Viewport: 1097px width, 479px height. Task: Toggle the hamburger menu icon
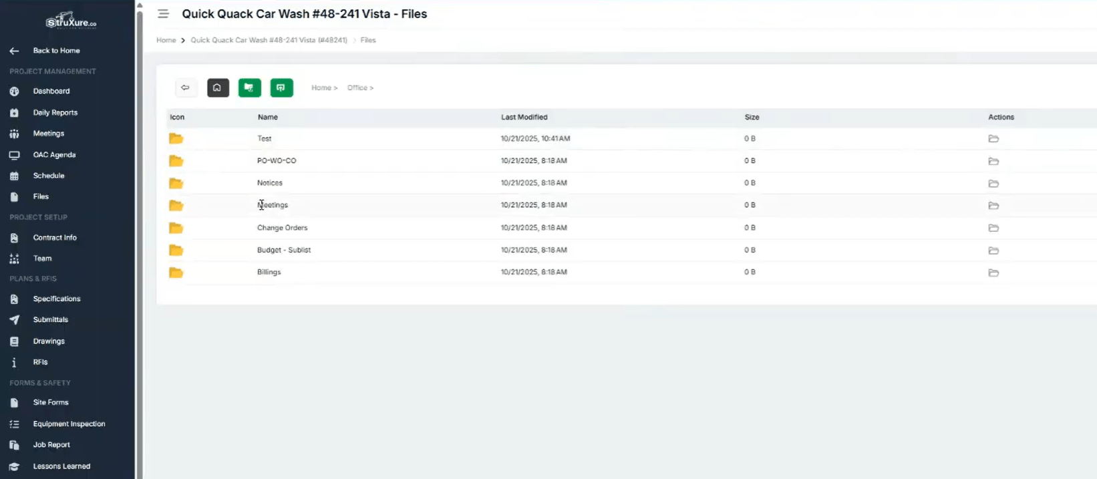(x=163, y=14)
